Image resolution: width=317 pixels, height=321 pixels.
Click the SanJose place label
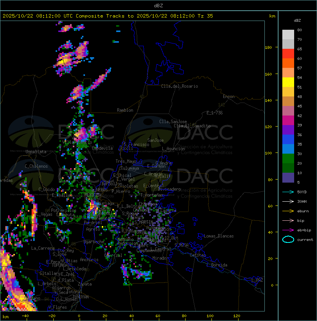click(155, 140)
